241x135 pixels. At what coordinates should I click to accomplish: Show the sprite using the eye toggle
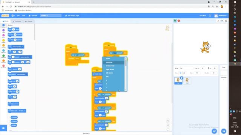click(180, 73)
